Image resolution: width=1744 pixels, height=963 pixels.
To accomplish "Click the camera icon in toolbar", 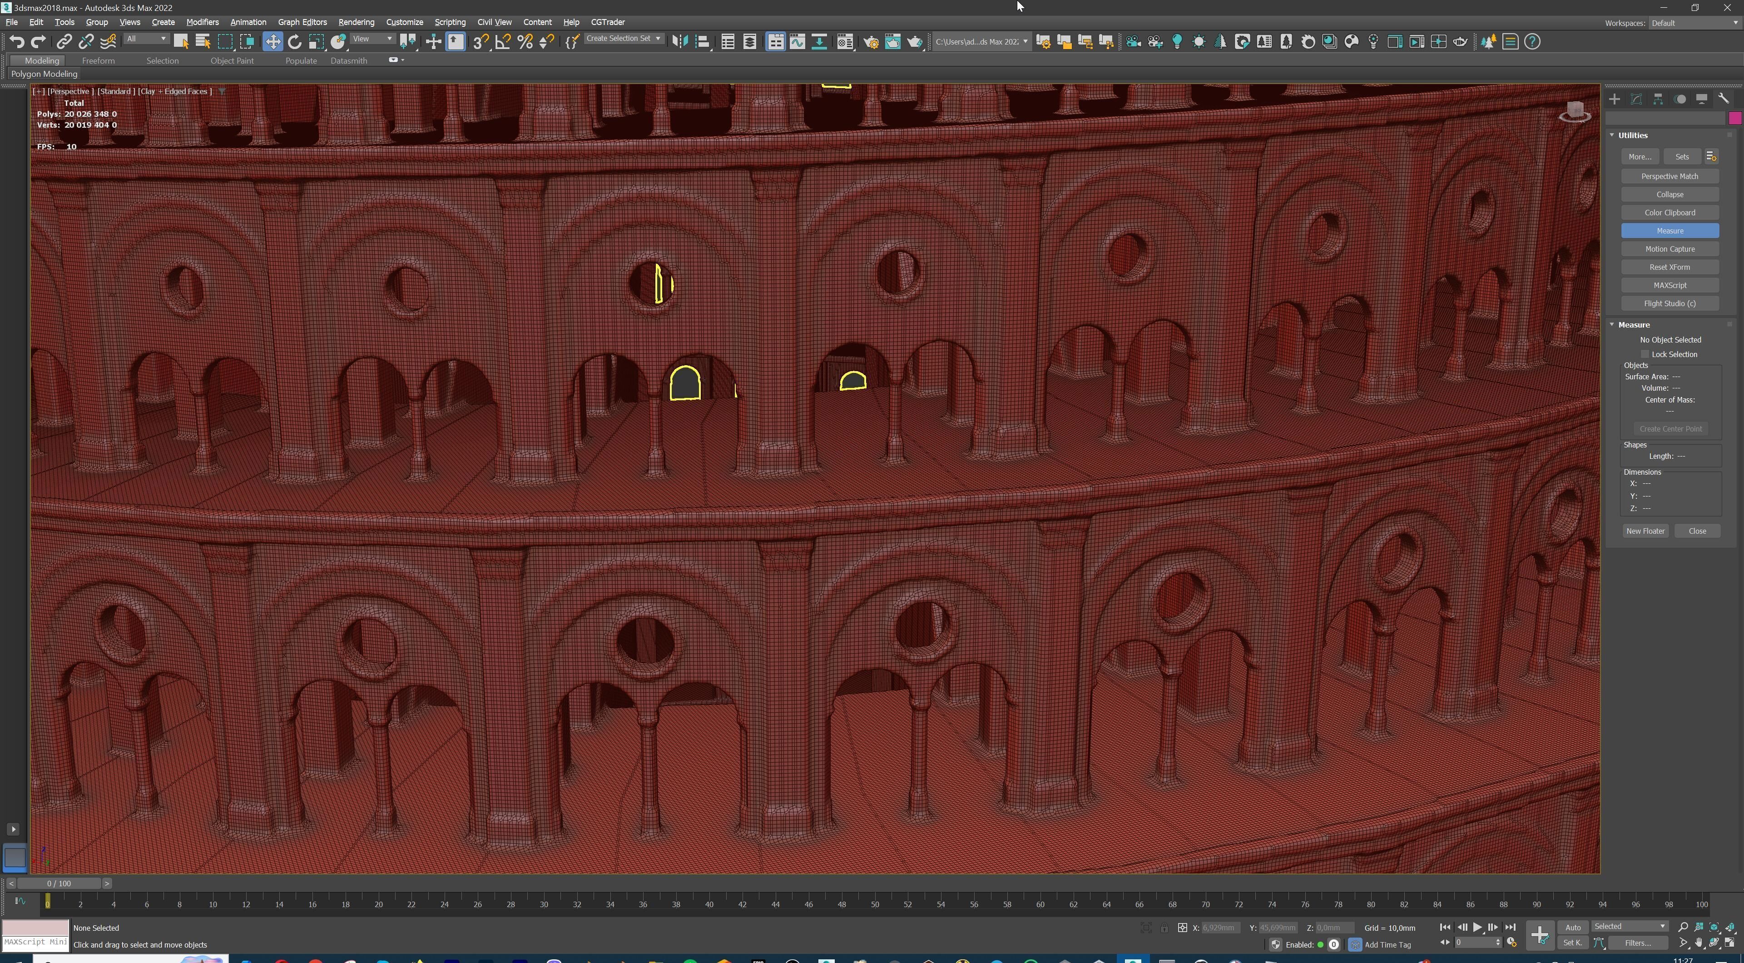I will point(1133,42).
